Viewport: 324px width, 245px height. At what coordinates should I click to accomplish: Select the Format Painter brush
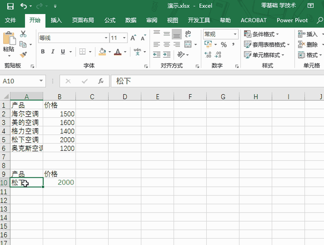click(23, 54)
